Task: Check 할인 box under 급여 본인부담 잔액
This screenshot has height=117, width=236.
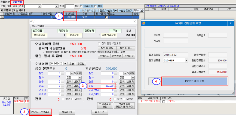Action: [63, 99]
